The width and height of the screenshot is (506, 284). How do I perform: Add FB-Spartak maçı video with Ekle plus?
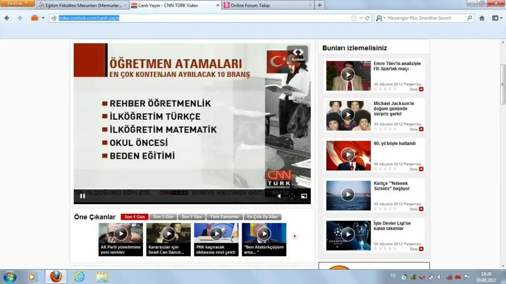coord(421,89)
